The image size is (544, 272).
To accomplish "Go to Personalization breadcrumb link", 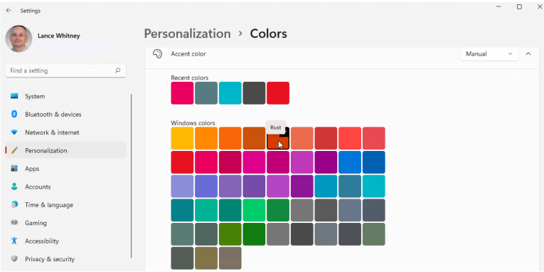I will [187, 33].
